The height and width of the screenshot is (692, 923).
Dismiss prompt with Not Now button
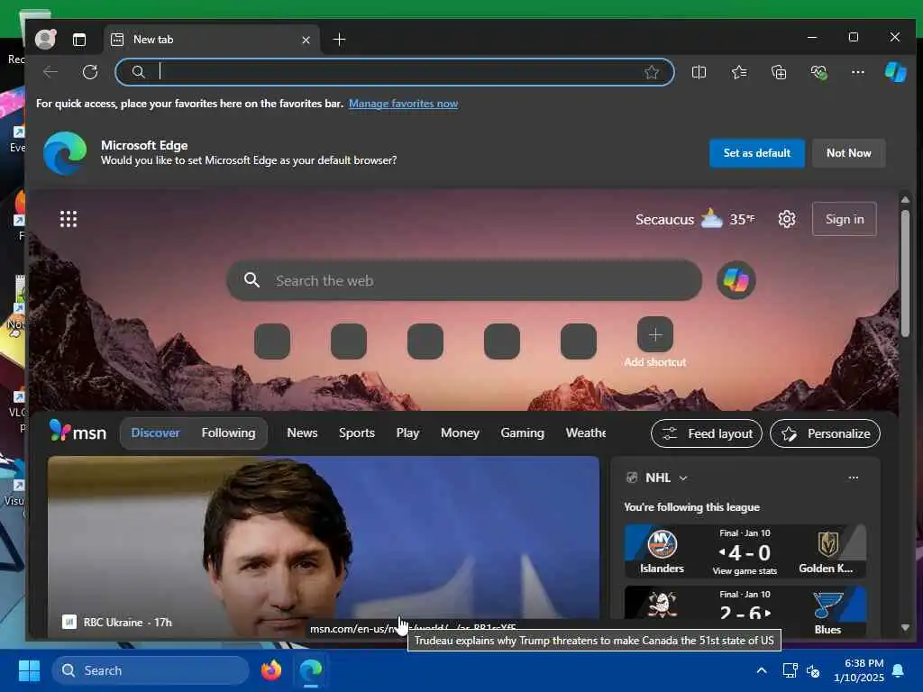[848, 153]
